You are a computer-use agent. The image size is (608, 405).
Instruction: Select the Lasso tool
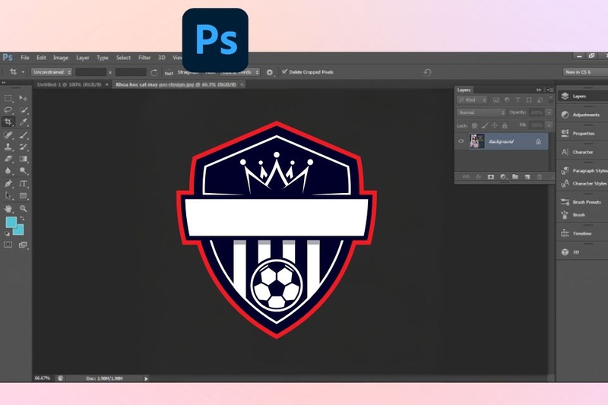coord(8,110)
